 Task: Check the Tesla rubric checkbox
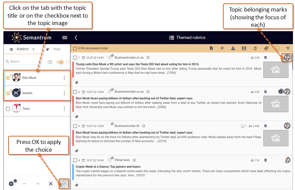click(x=8, y=109)
